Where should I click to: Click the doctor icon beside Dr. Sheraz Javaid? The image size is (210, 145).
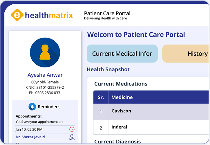click(72, 137)
